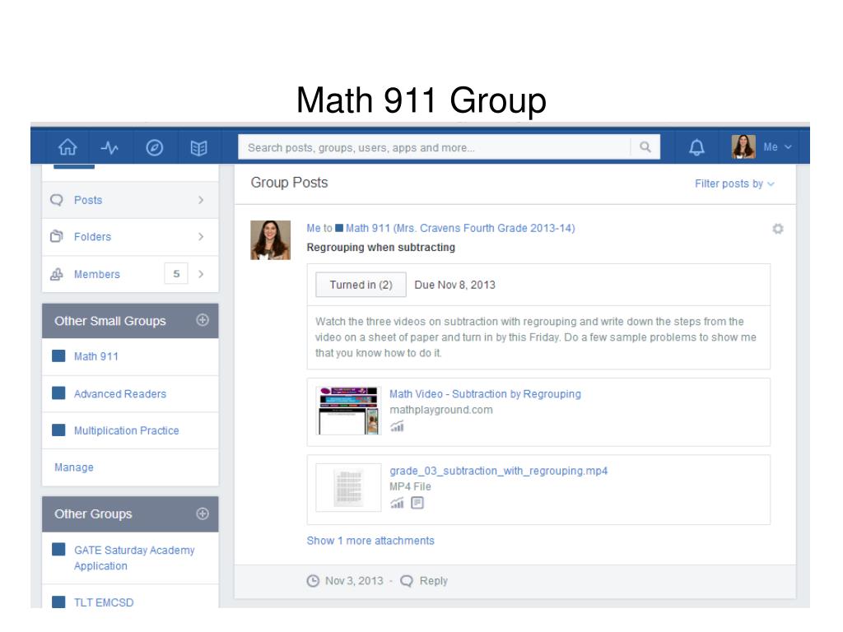Open the Me account dropdown
Screen dimensions: 843x632
point(777,146)
